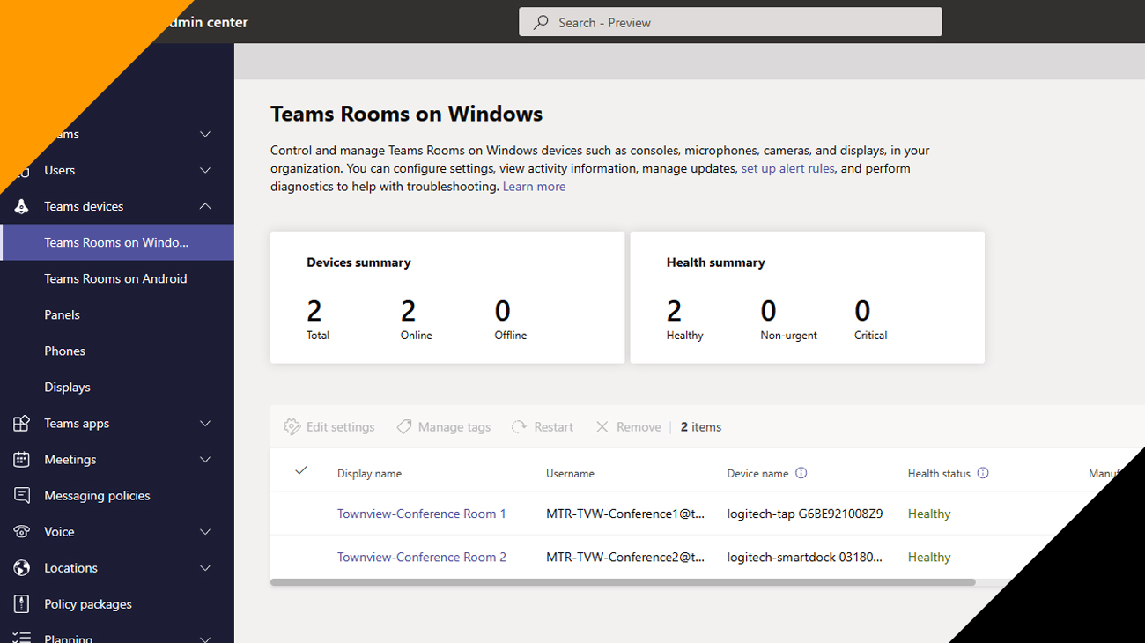Click Healthy status for Conference Room 1

click(x=929, y=514)
